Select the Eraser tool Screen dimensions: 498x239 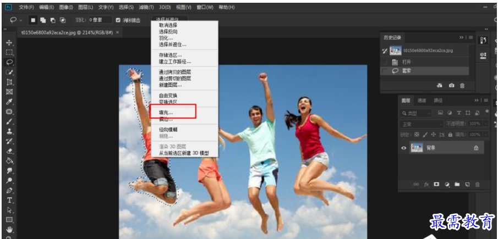(x=9, y=151)
